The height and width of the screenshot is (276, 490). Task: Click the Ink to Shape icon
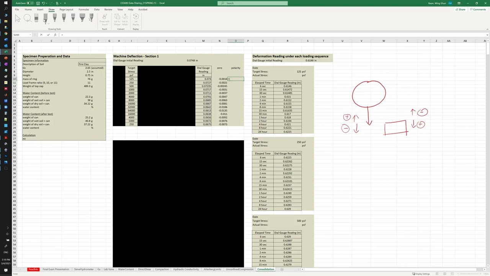(117, 20)
